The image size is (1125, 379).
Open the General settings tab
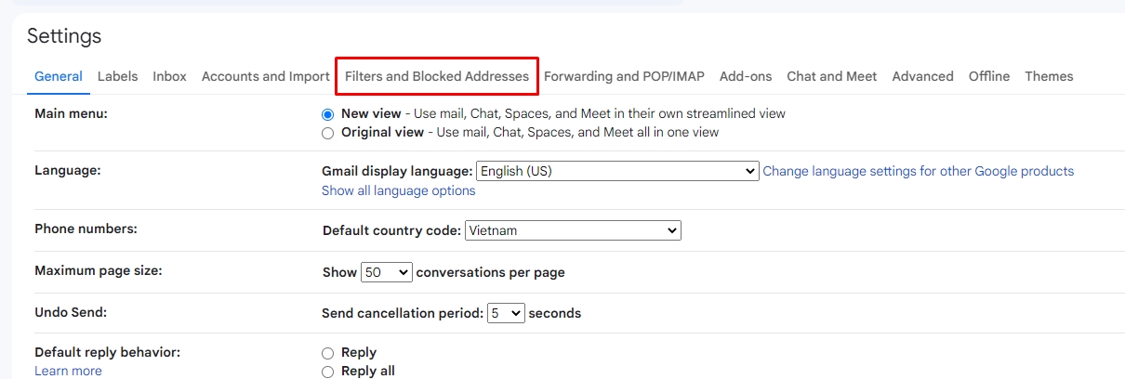click(x=58, y=76)
